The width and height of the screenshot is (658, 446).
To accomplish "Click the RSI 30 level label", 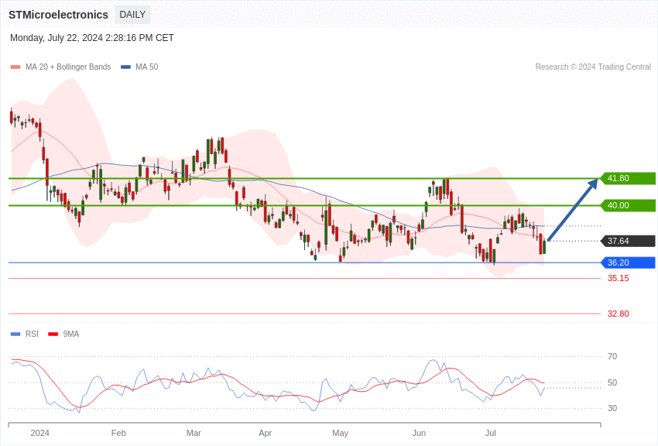I will pyautogui.click(x=612, y=408).
